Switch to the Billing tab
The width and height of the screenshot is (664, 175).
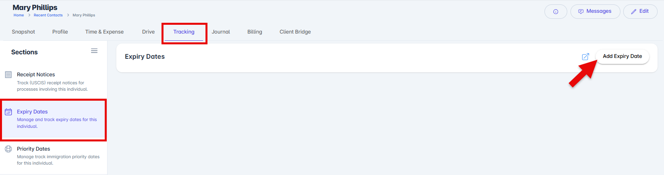(x=255, y=32)
